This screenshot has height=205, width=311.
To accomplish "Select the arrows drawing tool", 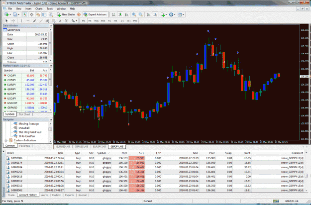I will point(73,20).
